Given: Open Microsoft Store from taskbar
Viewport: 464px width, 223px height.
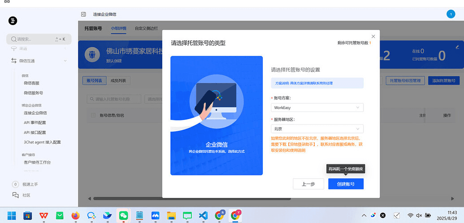Looking at the screenshot, I should (x=28, y=215).
